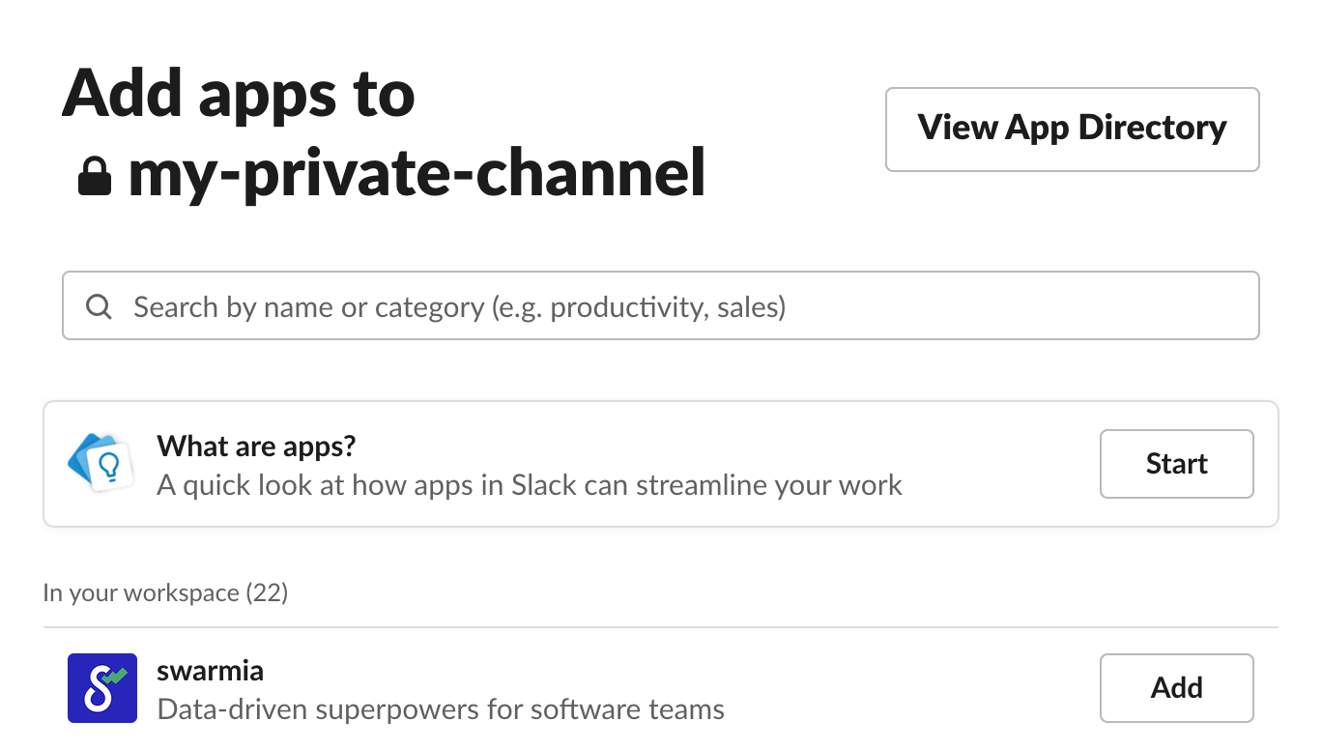Click the "A quick look at how apps" description

pos(530,484)
